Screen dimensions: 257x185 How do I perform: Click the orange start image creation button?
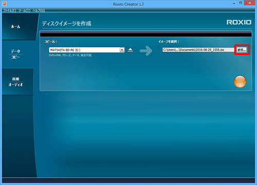point(240,82)
